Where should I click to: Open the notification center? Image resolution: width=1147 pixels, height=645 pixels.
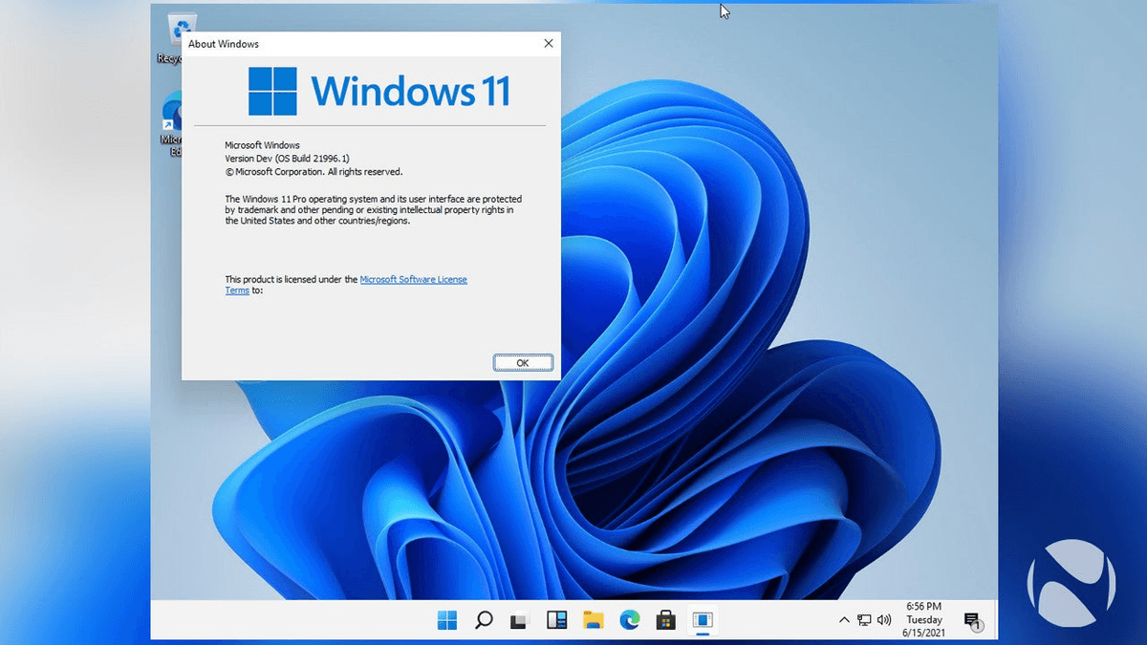(x=974, y=621)
